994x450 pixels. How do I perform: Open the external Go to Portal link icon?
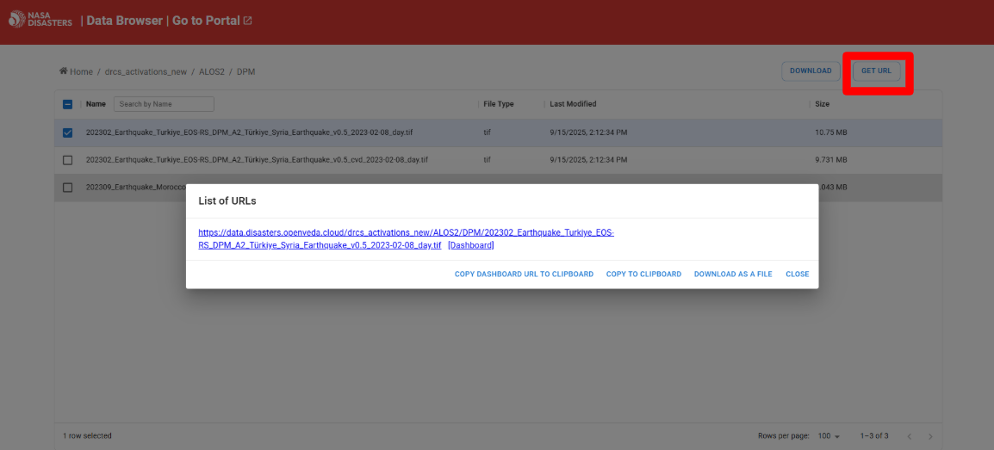(248, 21)
